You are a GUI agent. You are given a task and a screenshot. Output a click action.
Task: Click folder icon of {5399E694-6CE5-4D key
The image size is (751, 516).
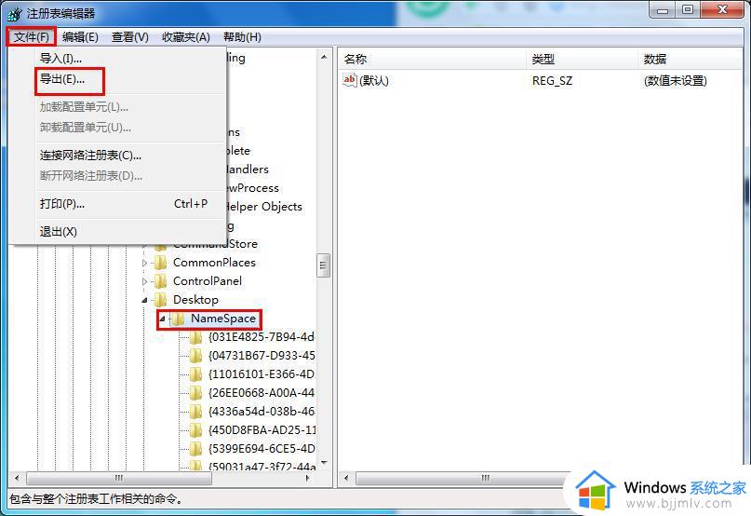[x=195, y=449]
